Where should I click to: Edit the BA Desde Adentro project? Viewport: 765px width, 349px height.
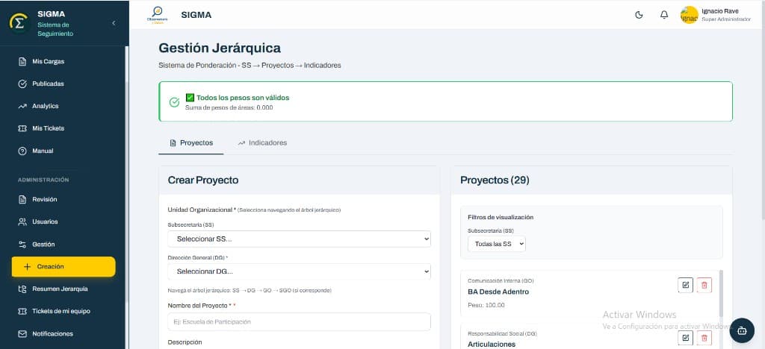(686, 285)
